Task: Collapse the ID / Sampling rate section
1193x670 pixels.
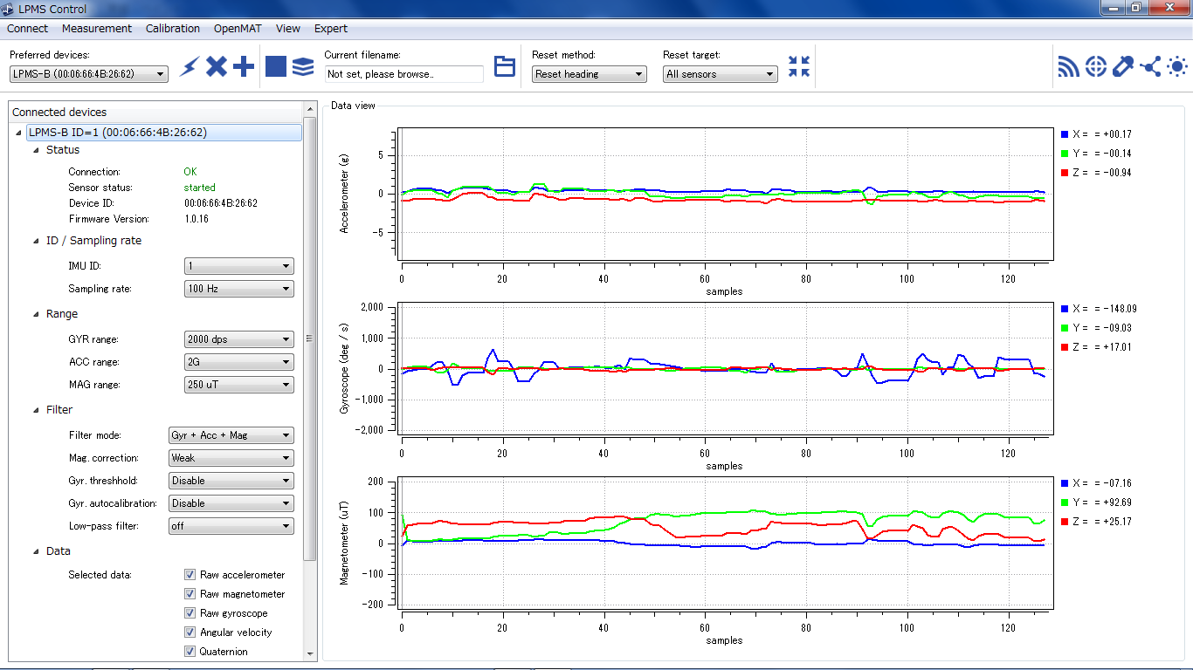Action: pyautogui.click(x=36, y=241)
